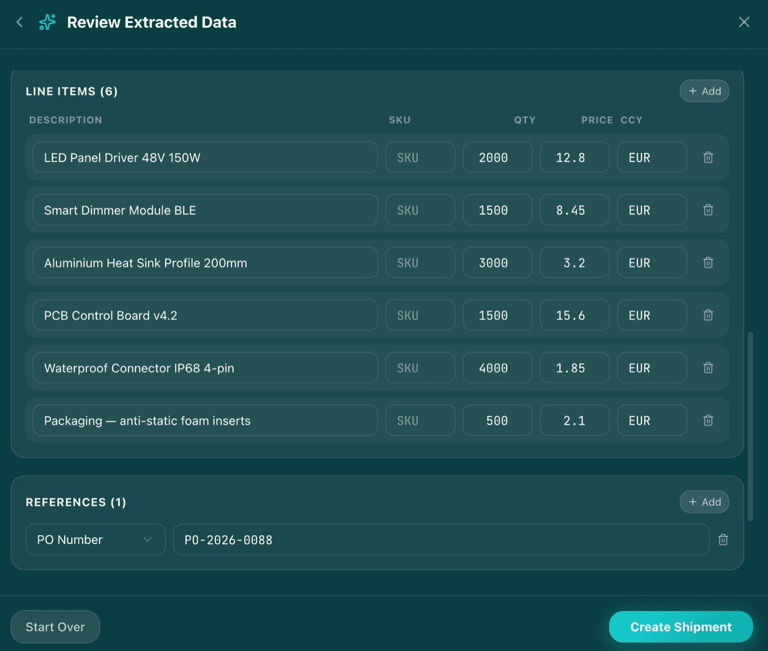Edit the PO-2026-0088 reference value
This screenshot has width=768, height=651.
click(441, 540)
